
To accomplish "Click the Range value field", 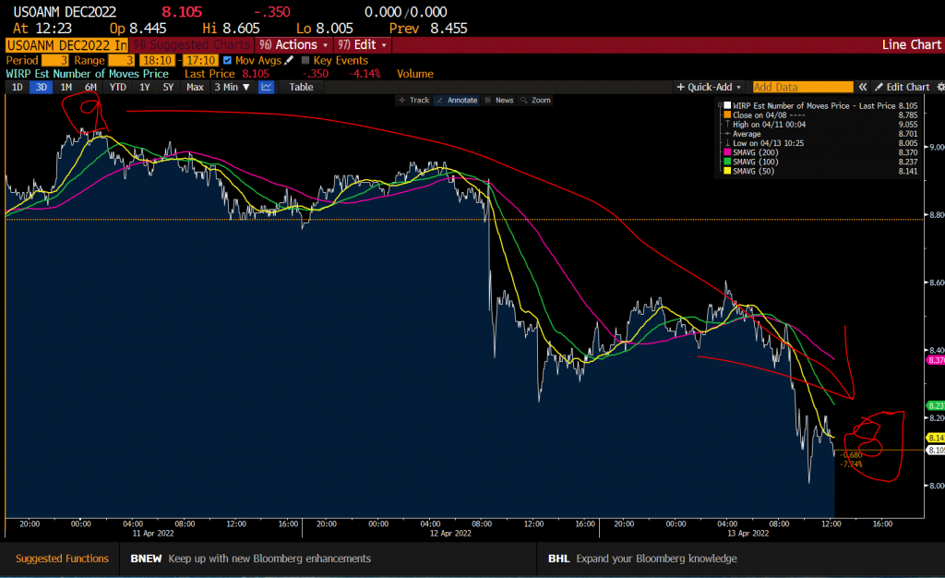I will pos(121,60).
